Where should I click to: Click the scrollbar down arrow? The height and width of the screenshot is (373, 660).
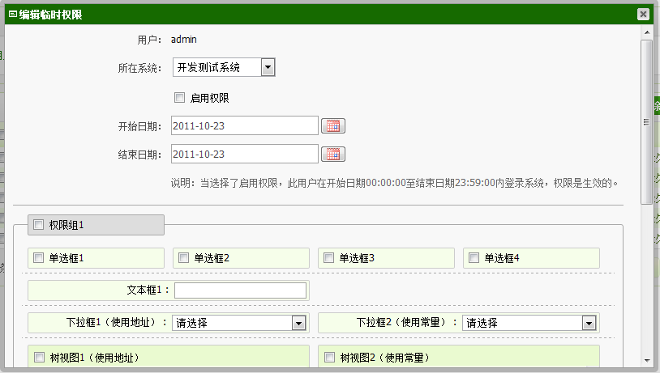tap(647, 360)
